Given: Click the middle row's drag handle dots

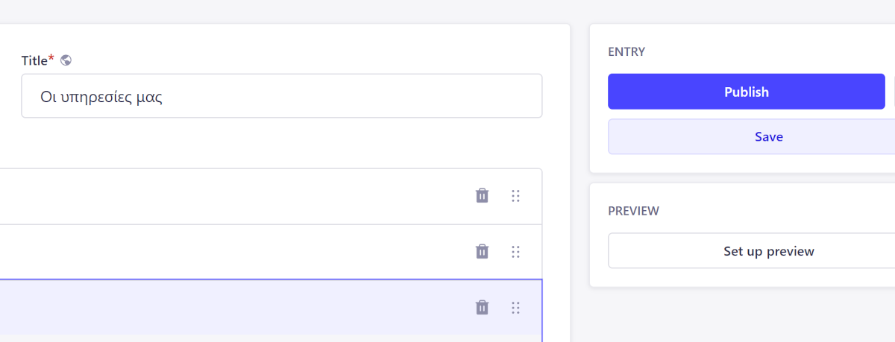Looking at the screenshot, I should tap(515, 252).
